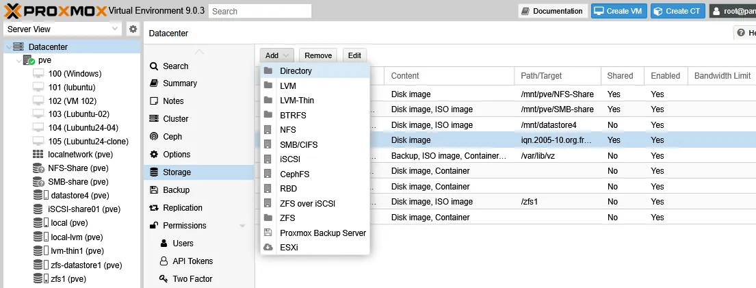Choose Directory from the Add menu
The image size is (756, 288).
click(x=315, y=71)
